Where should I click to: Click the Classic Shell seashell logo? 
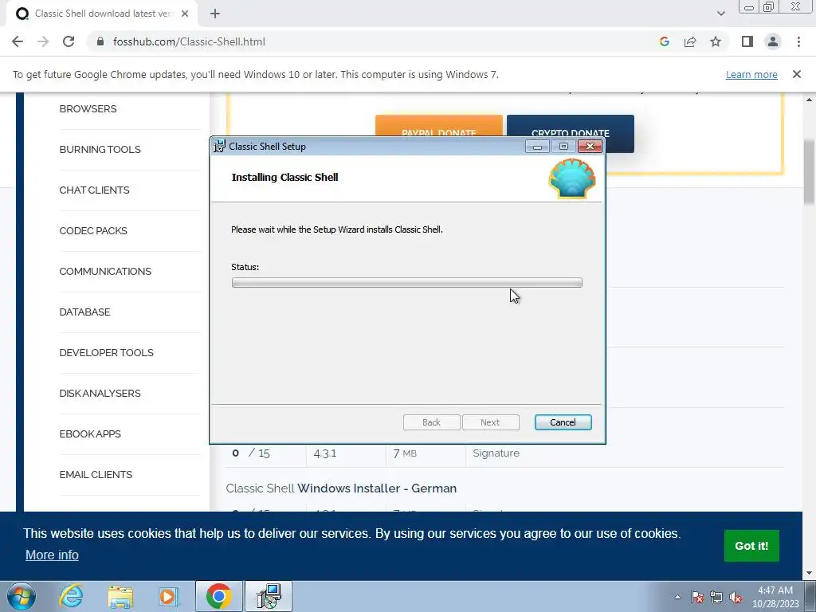pos(572,178)
